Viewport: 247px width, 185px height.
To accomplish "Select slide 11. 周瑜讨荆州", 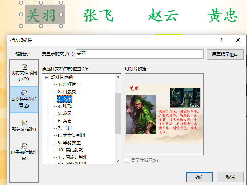I will [72, 157].
